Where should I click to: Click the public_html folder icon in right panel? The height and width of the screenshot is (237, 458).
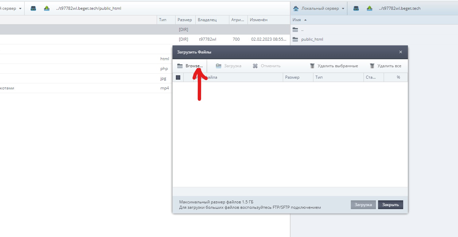295,39
